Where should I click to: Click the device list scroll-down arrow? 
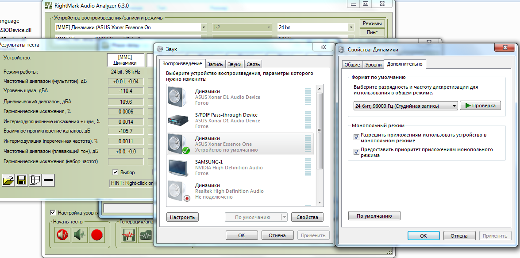point(320,202)
